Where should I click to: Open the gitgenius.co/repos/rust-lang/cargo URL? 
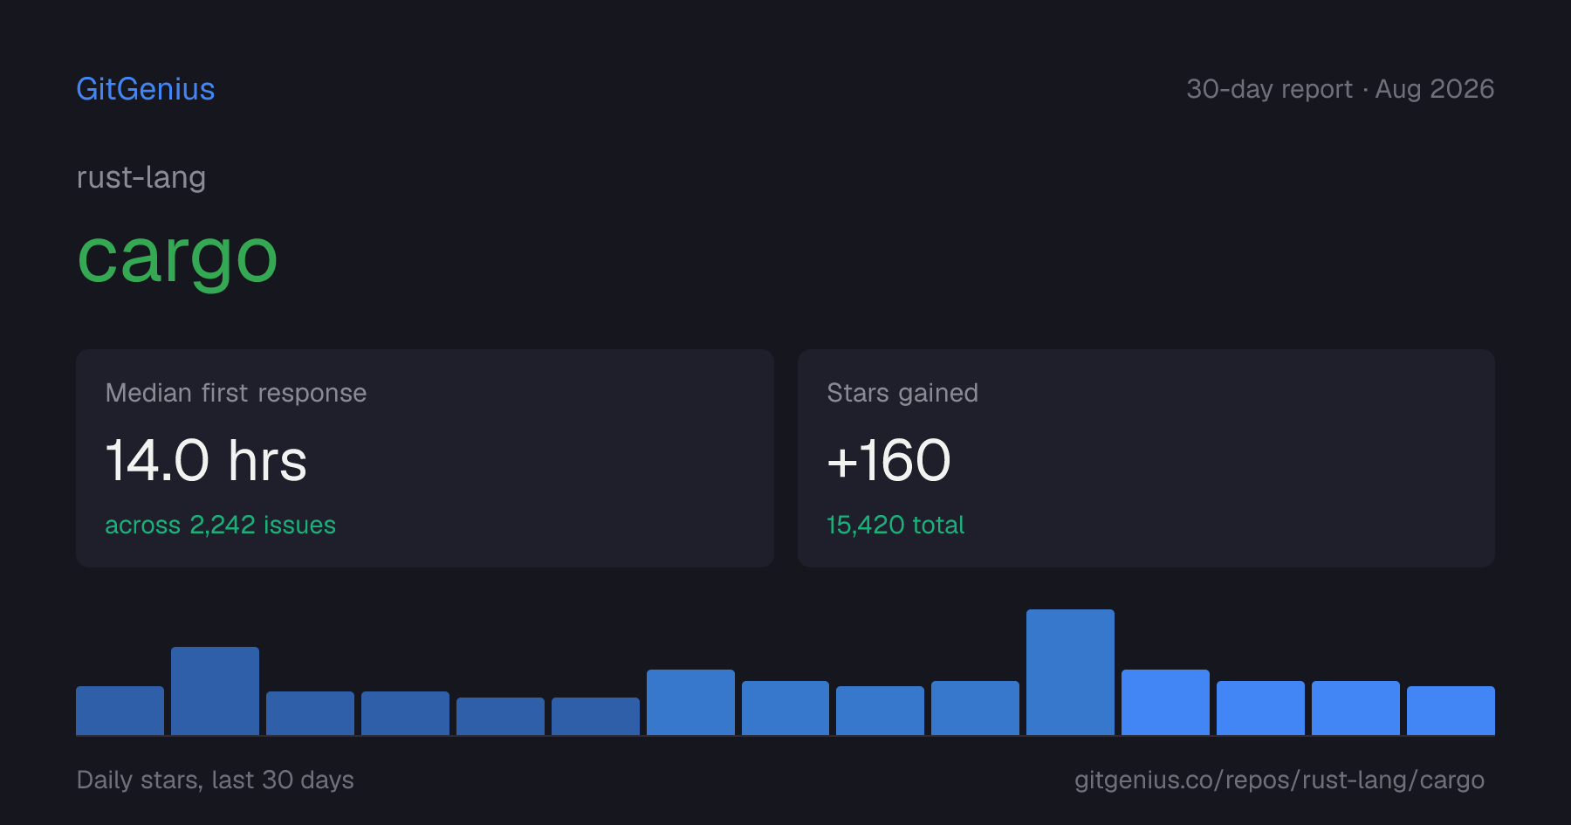point(1279,780)
